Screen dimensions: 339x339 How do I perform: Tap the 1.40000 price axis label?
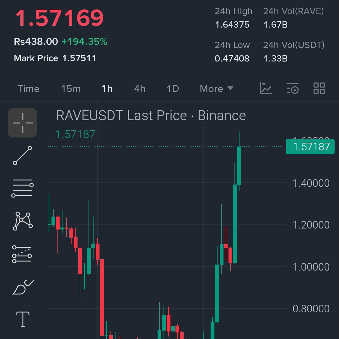[x=311, y=183]
